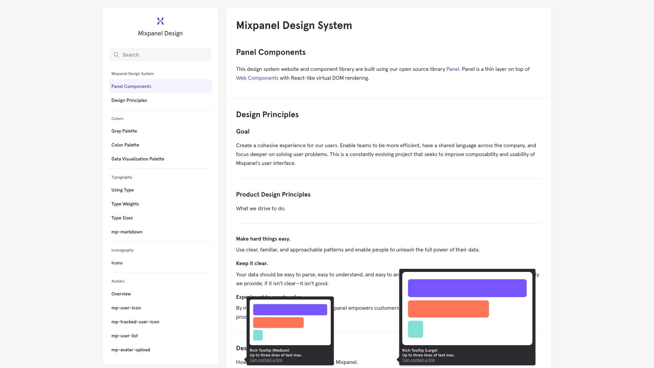This screenshot has height=368, width=654.
Task: Select Color Palette in the sidebar
Action: tap(125, 145)
